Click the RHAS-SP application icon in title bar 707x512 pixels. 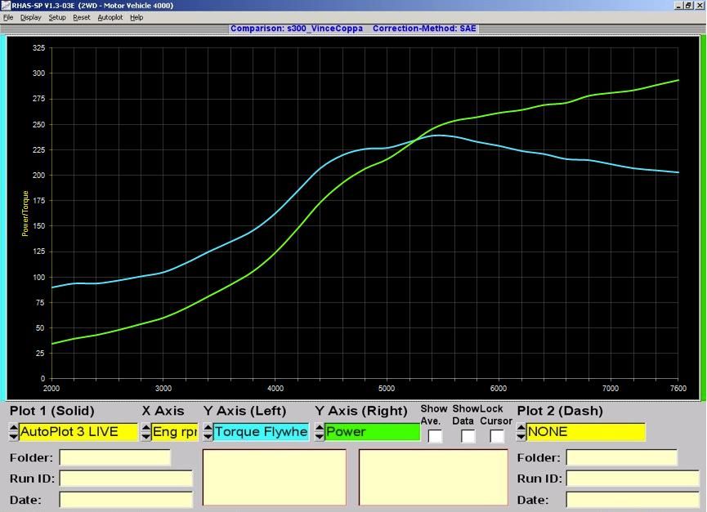pos(6,5)
